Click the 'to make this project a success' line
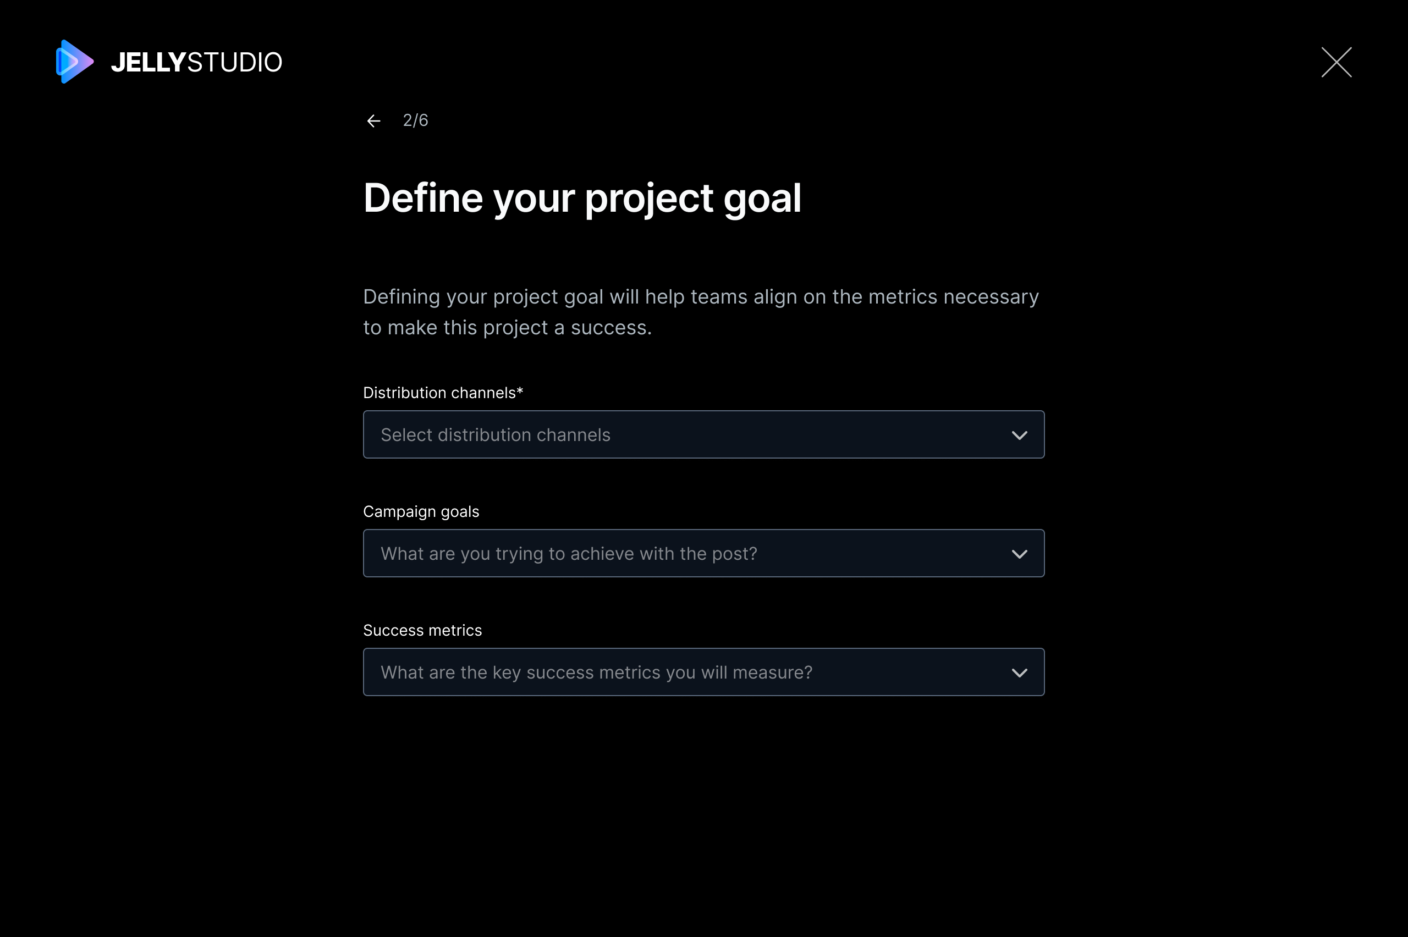The height and width of the screenshot is (937, 1408). (x=508, y=328)
